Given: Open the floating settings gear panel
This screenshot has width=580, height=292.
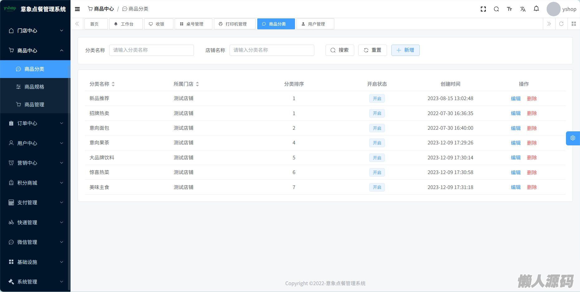Looking at the screenshot, I should 573,138.
